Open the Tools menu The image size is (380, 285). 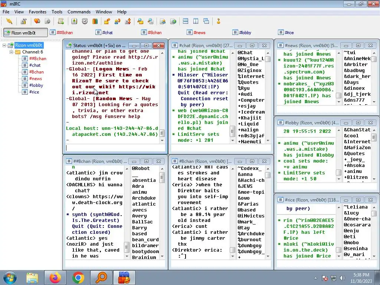point(57,12)
